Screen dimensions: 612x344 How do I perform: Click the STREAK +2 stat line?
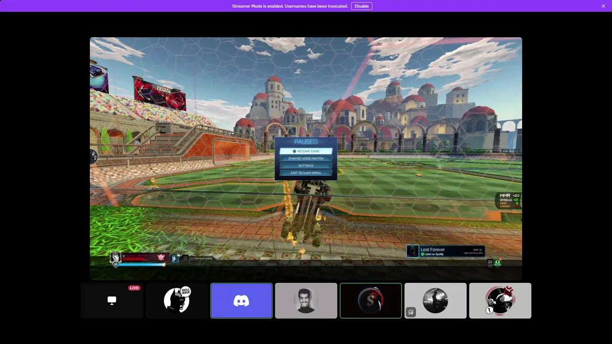pos(509,200)
